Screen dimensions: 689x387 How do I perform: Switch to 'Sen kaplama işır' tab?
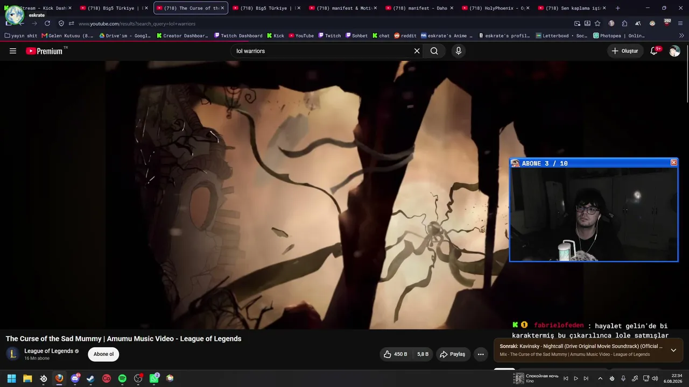(x=573, y=8)
